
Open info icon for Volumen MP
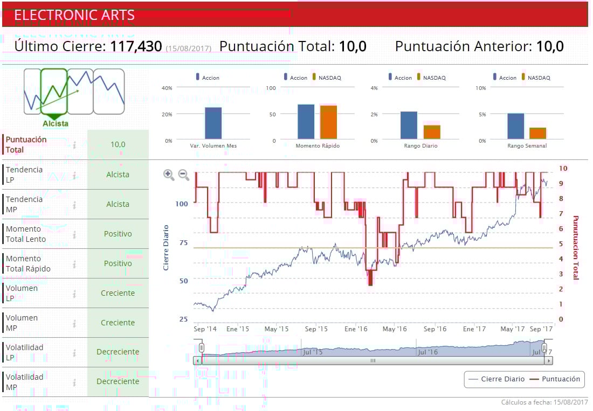74,323
